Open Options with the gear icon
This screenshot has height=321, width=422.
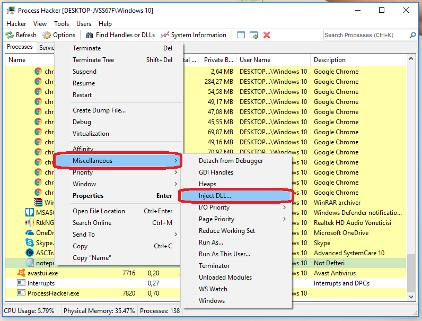59,35
